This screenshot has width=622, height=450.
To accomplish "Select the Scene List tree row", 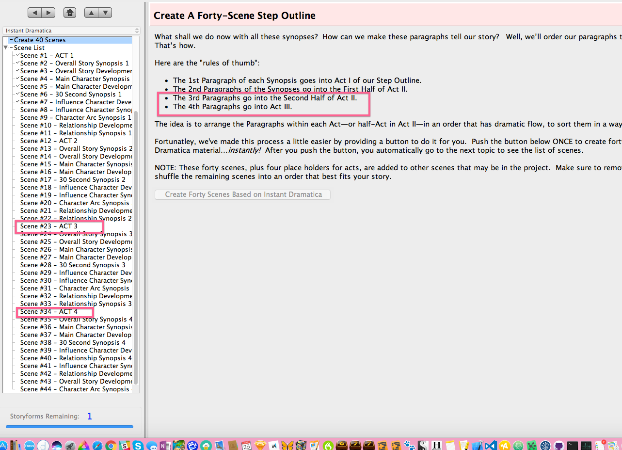I will [x=30, y=48].
